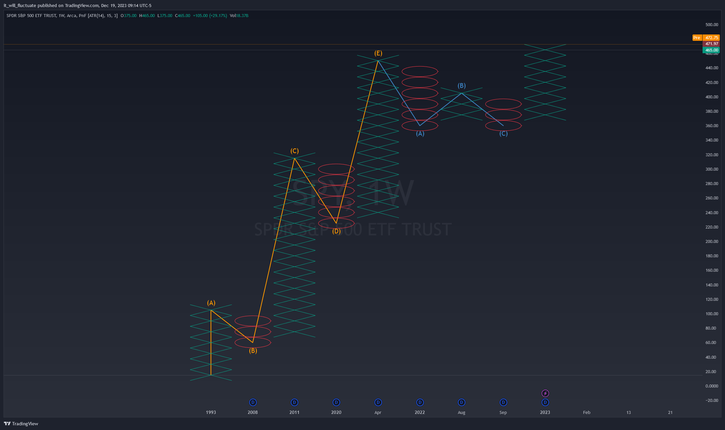This screenshot has height=430, width=725.
Task: Click the 400.00 price axis value
Action: coord(712,97)
